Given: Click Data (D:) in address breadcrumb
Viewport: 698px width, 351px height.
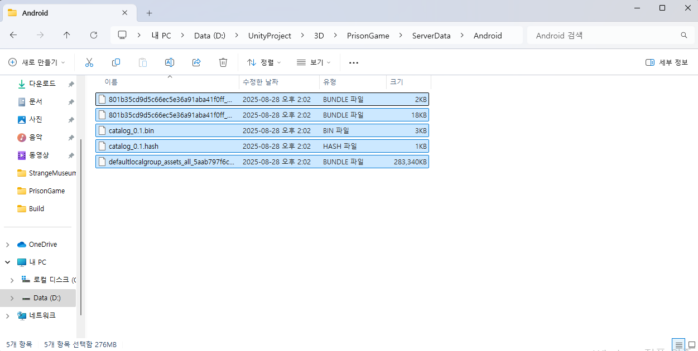Looking at the screenshot, I should [x=210, y=35].
